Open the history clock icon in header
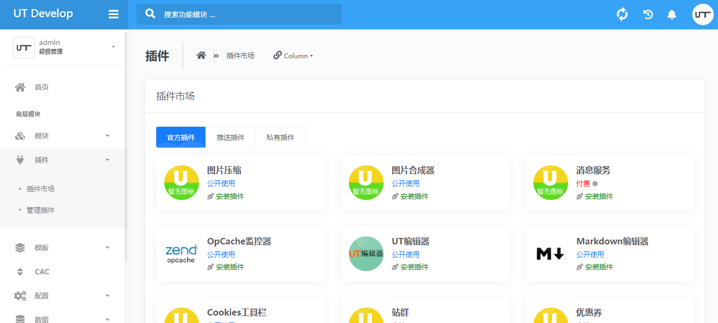This screenshot has width=718, height=323. [648, 14]
